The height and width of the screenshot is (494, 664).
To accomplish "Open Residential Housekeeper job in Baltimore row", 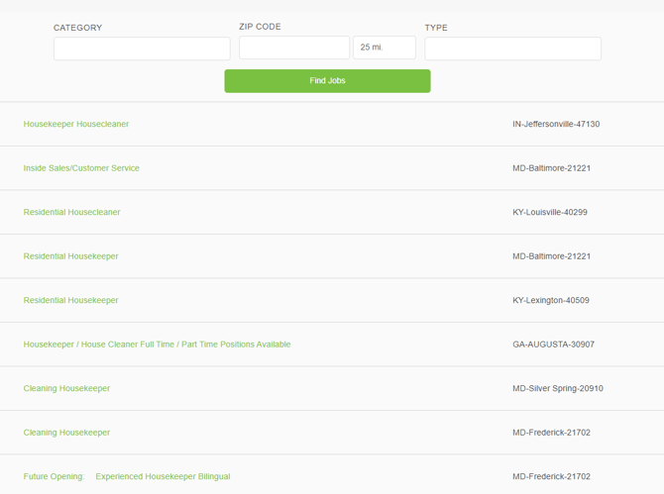I will pyautogui.click(x=70, y=256).
